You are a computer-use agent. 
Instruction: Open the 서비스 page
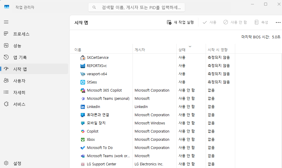pos(34,104)
